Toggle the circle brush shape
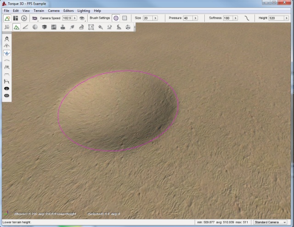Image resolution: width=294 pixels, height=227 pixels. tap(116, 18)
